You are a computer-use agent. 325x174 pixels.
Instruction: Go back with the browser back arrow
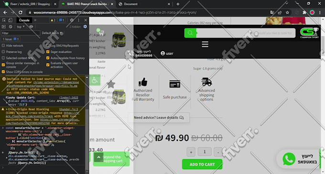click(x=5, y=12)
